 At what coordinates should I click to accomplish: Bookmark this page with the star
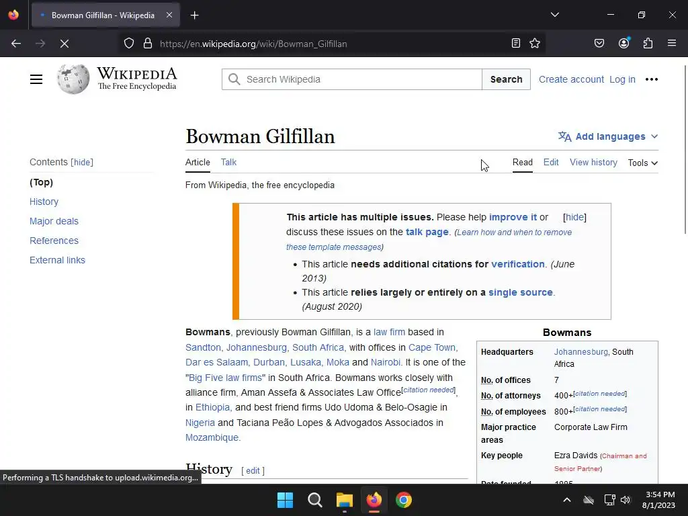(534, 43)
